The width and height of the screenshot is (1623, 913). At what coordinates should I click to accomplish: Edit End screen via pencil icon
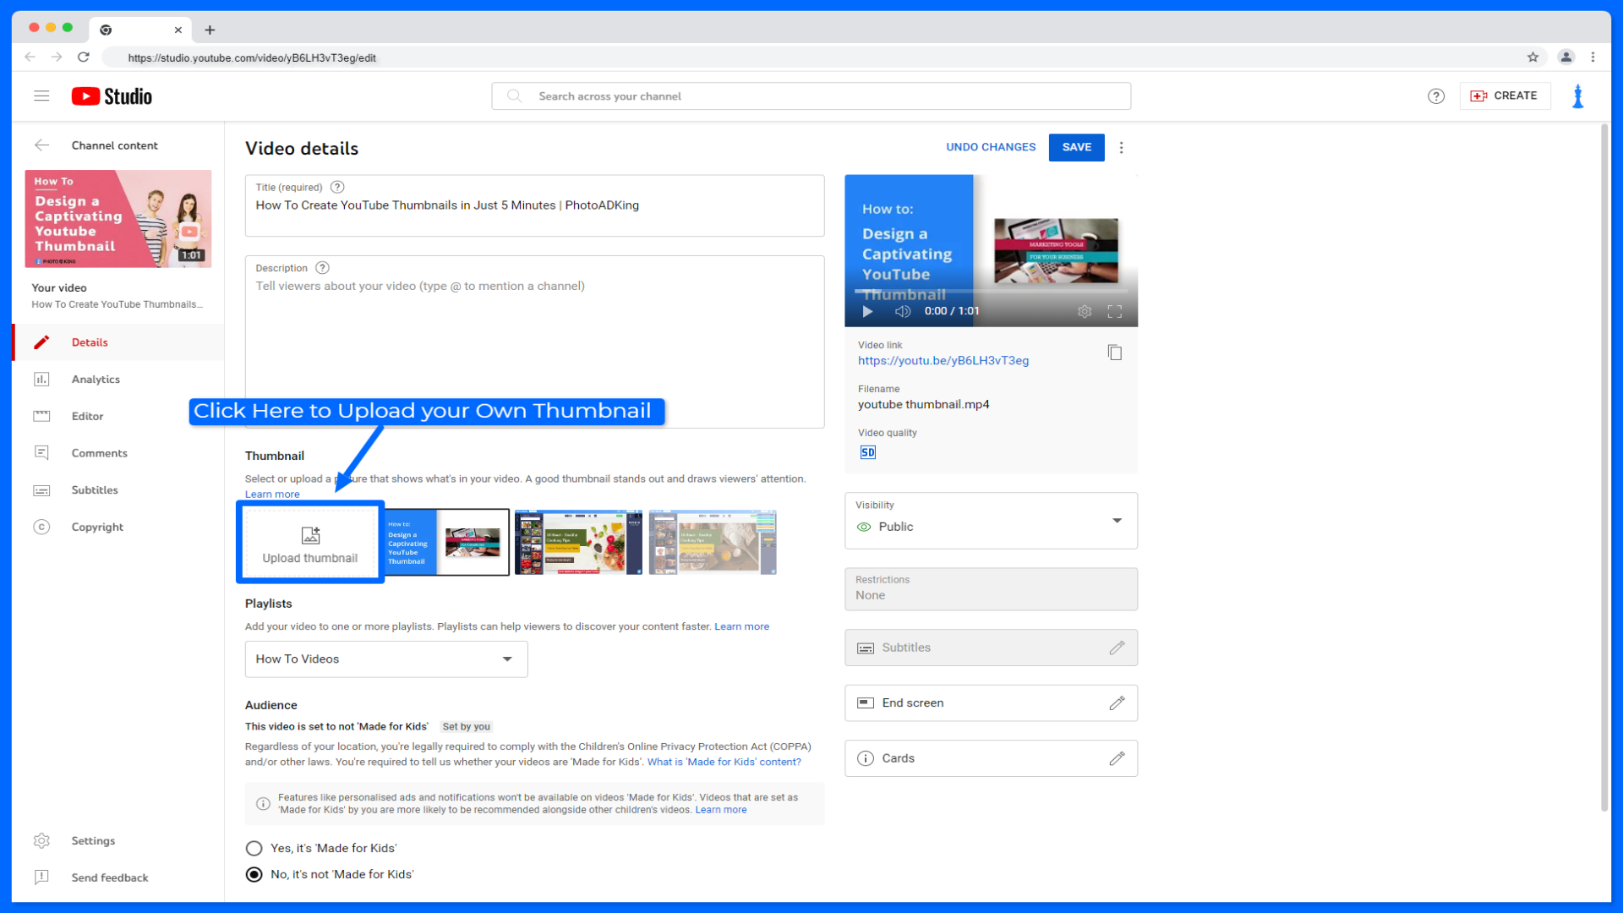1117,703
